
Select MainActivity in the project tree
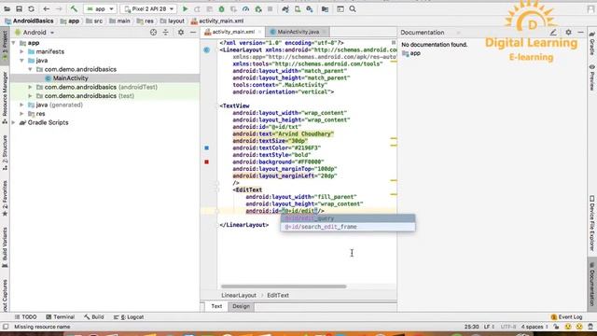(x=71, y=78)
